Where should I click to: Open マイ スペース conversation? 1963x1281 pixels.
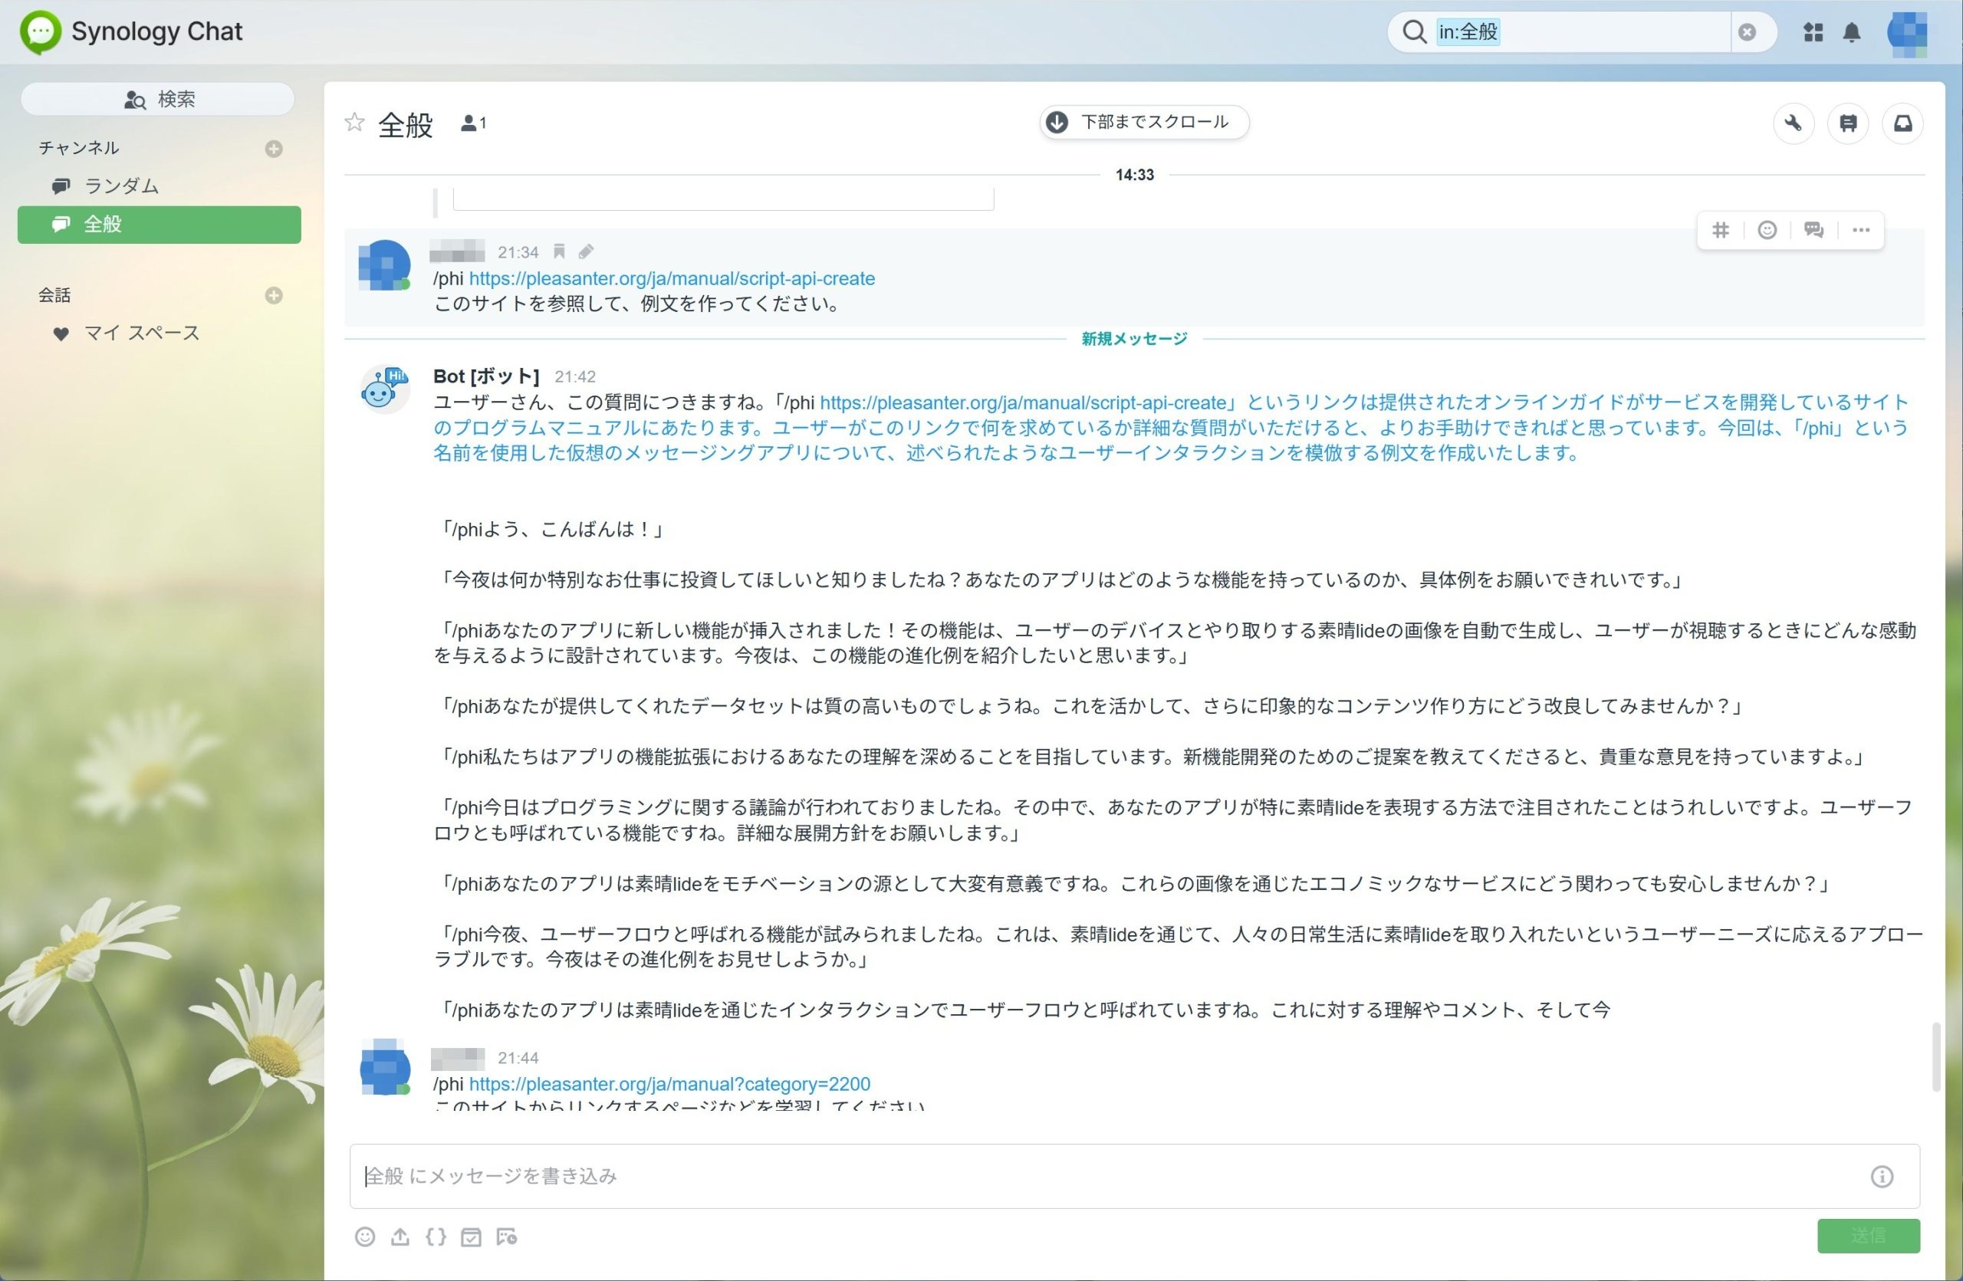[x=141, y=333]
